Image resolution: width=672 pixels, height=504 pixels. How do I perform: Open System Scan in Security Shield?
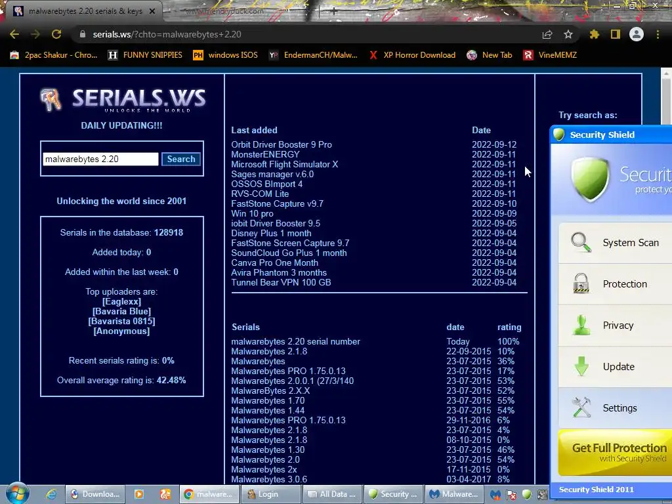pyautogui.click(x=615, y=243)
